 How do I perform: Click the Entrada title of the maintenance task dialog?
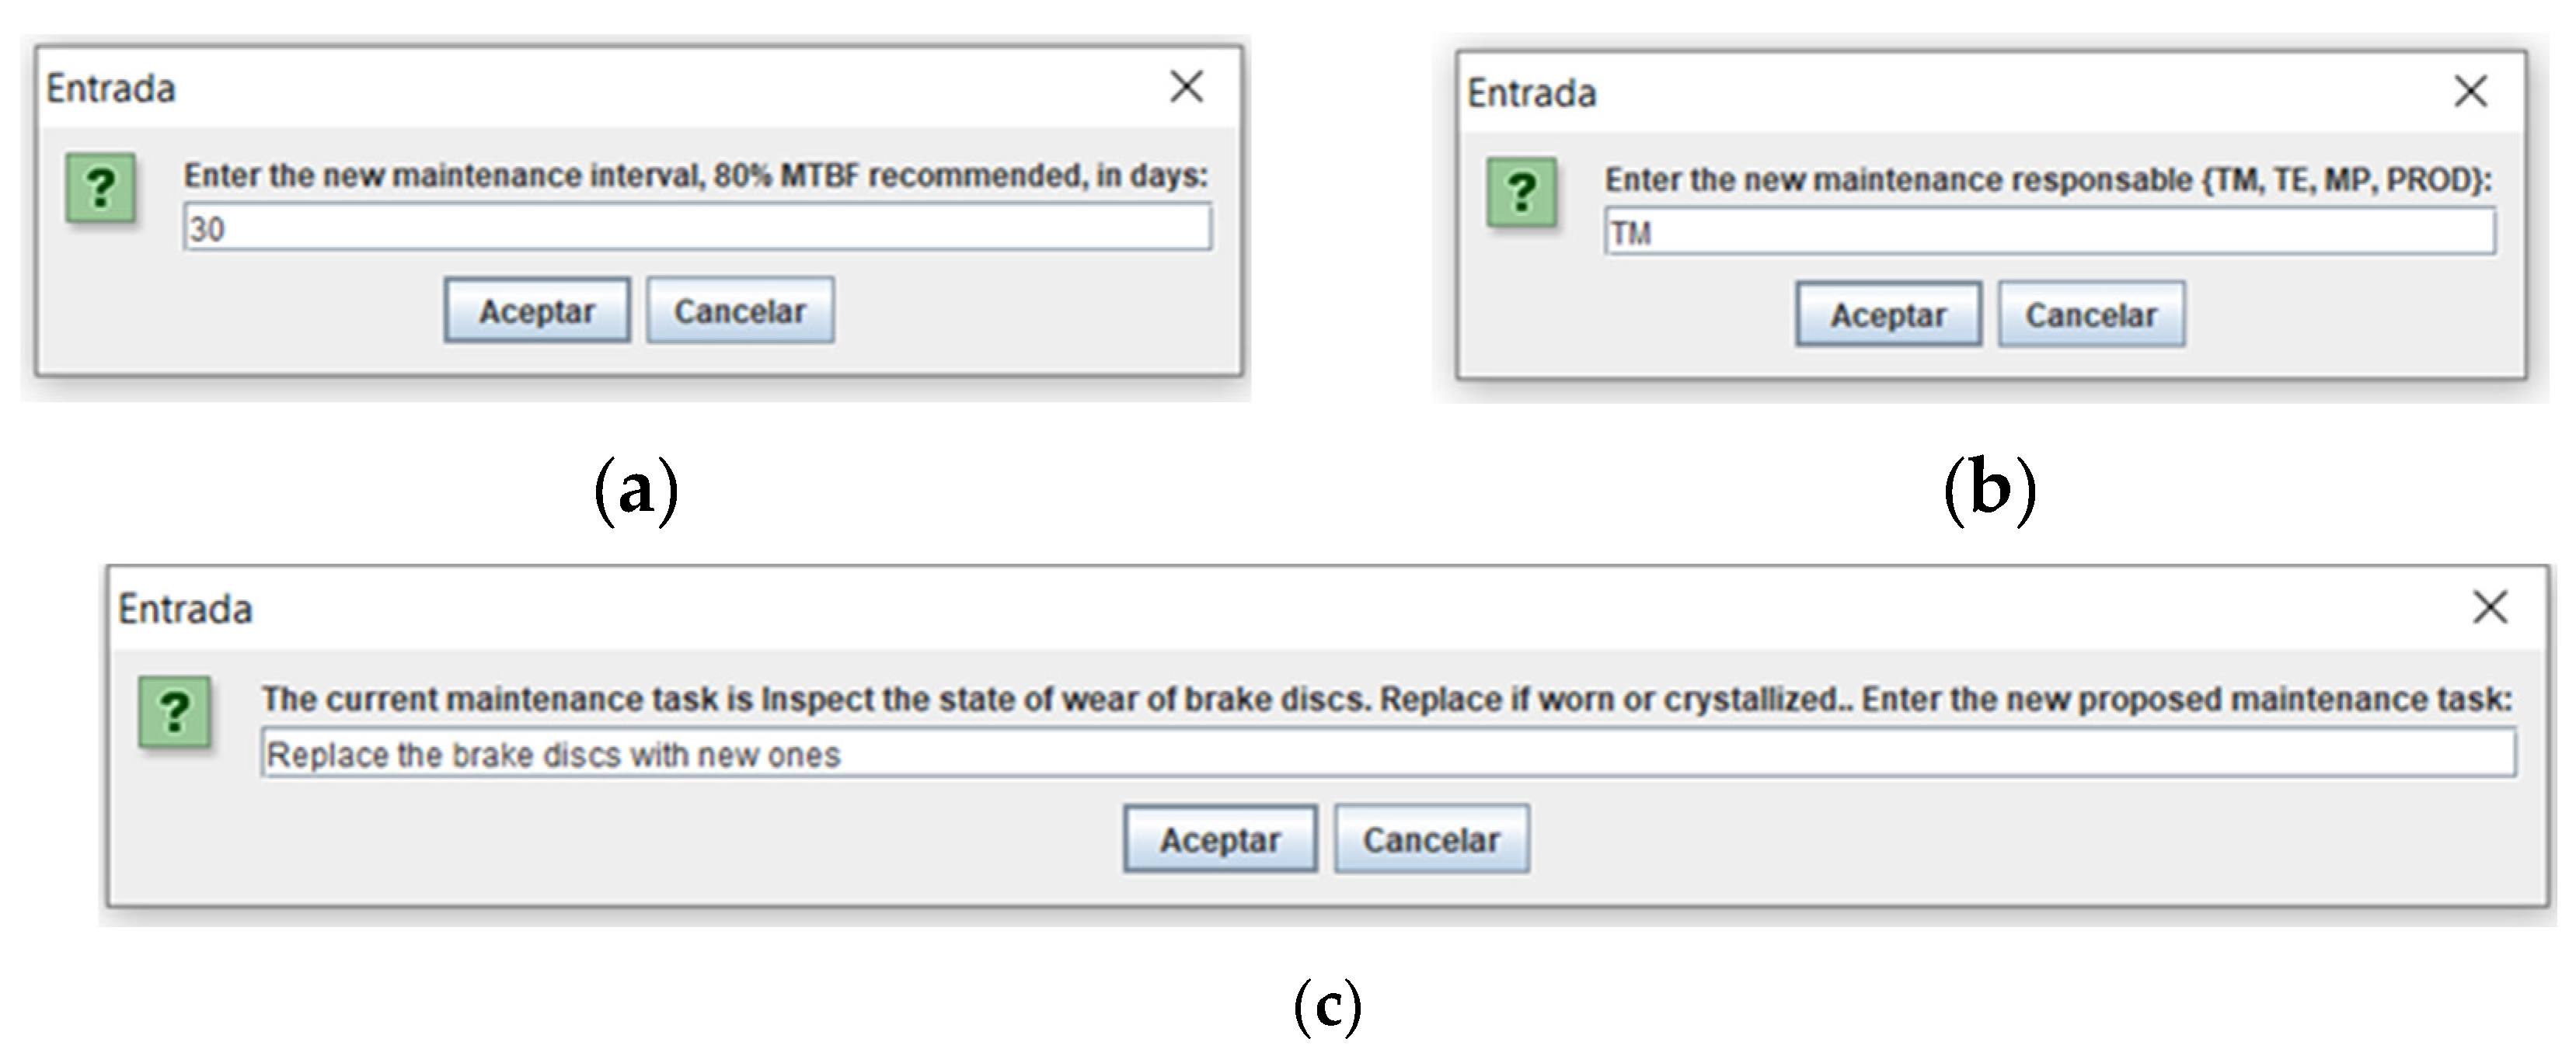pyautogui.click(x=185, y=609)
